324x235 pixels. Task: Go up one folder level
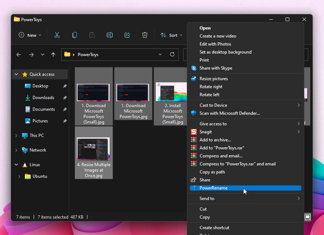tap(53, 55)
